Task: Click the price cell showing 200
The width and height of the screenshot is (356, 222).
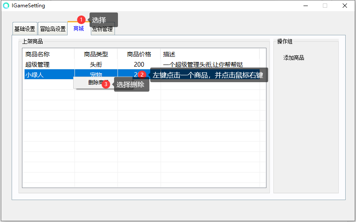Action: coord(139,65)
